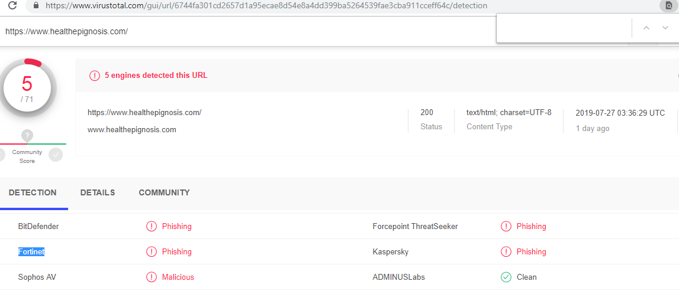This screenshot has height=291, width=679.
Task: Open the DETAILS tab
Action: click(98, 192)
